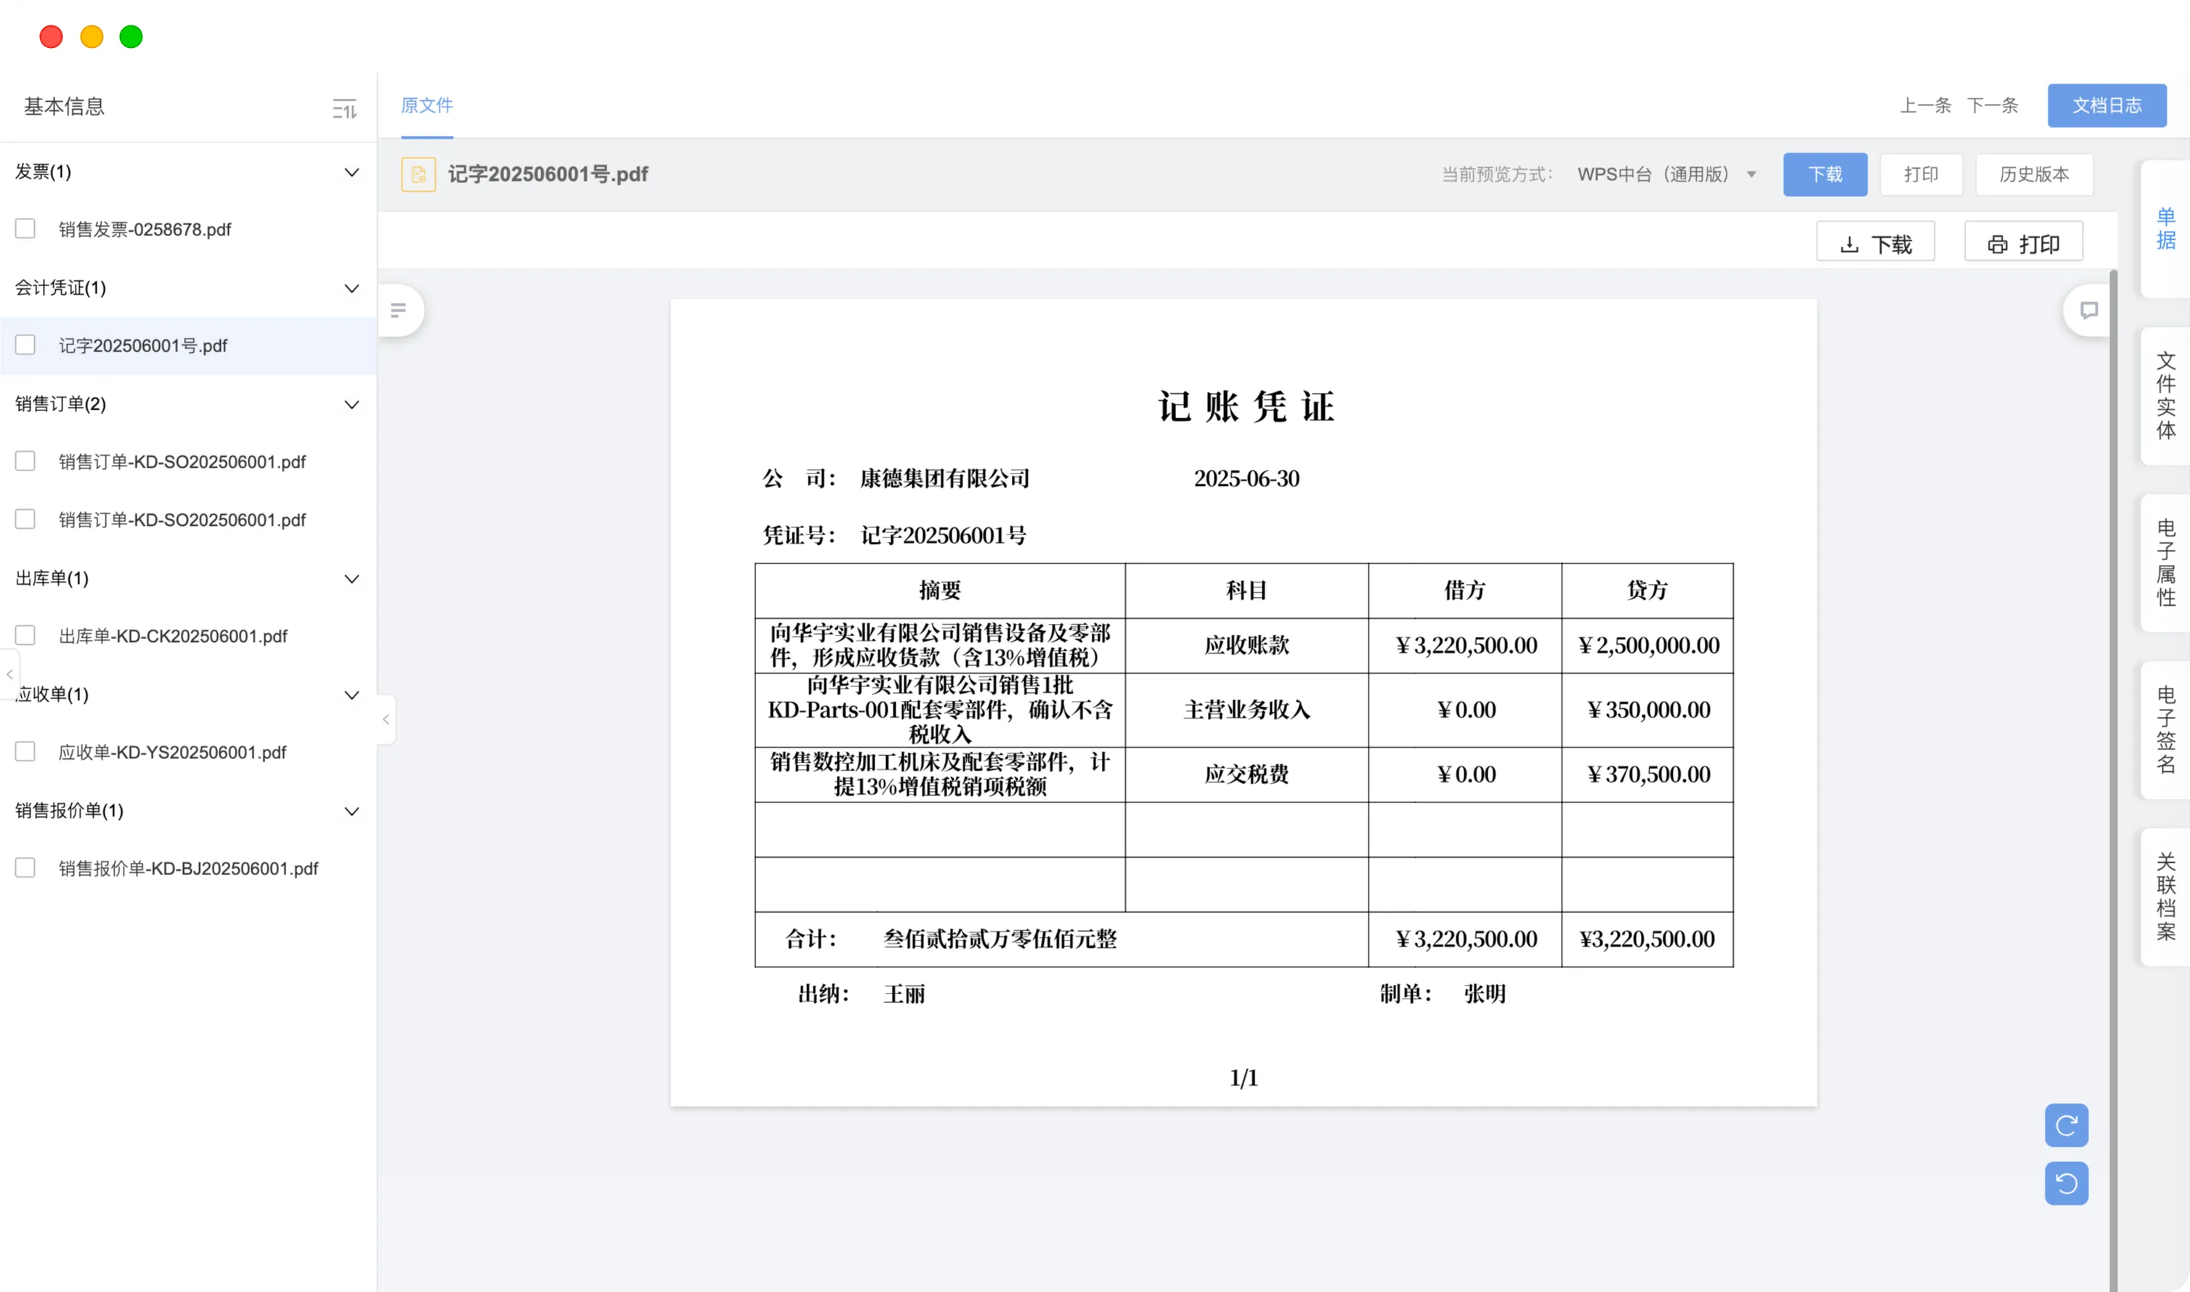Open the 电子属性 side tab

pyautogui.click(x=2165, y=562)
